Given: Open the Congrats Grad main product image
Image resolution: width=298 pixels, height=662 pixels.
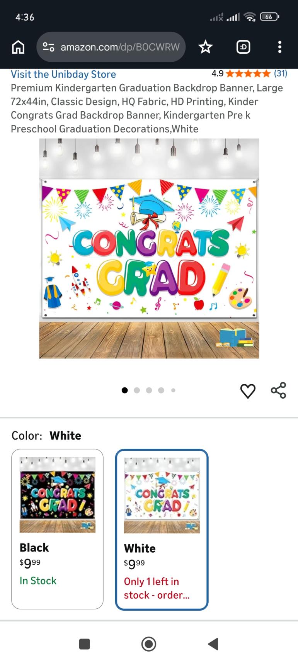Looking at the screenshot, I should click(x=149, y=248).
